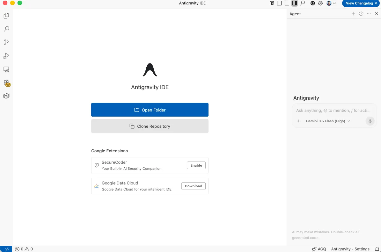
Task: Open the notifications bell in the status bar
Action: [x=377, y=249]
